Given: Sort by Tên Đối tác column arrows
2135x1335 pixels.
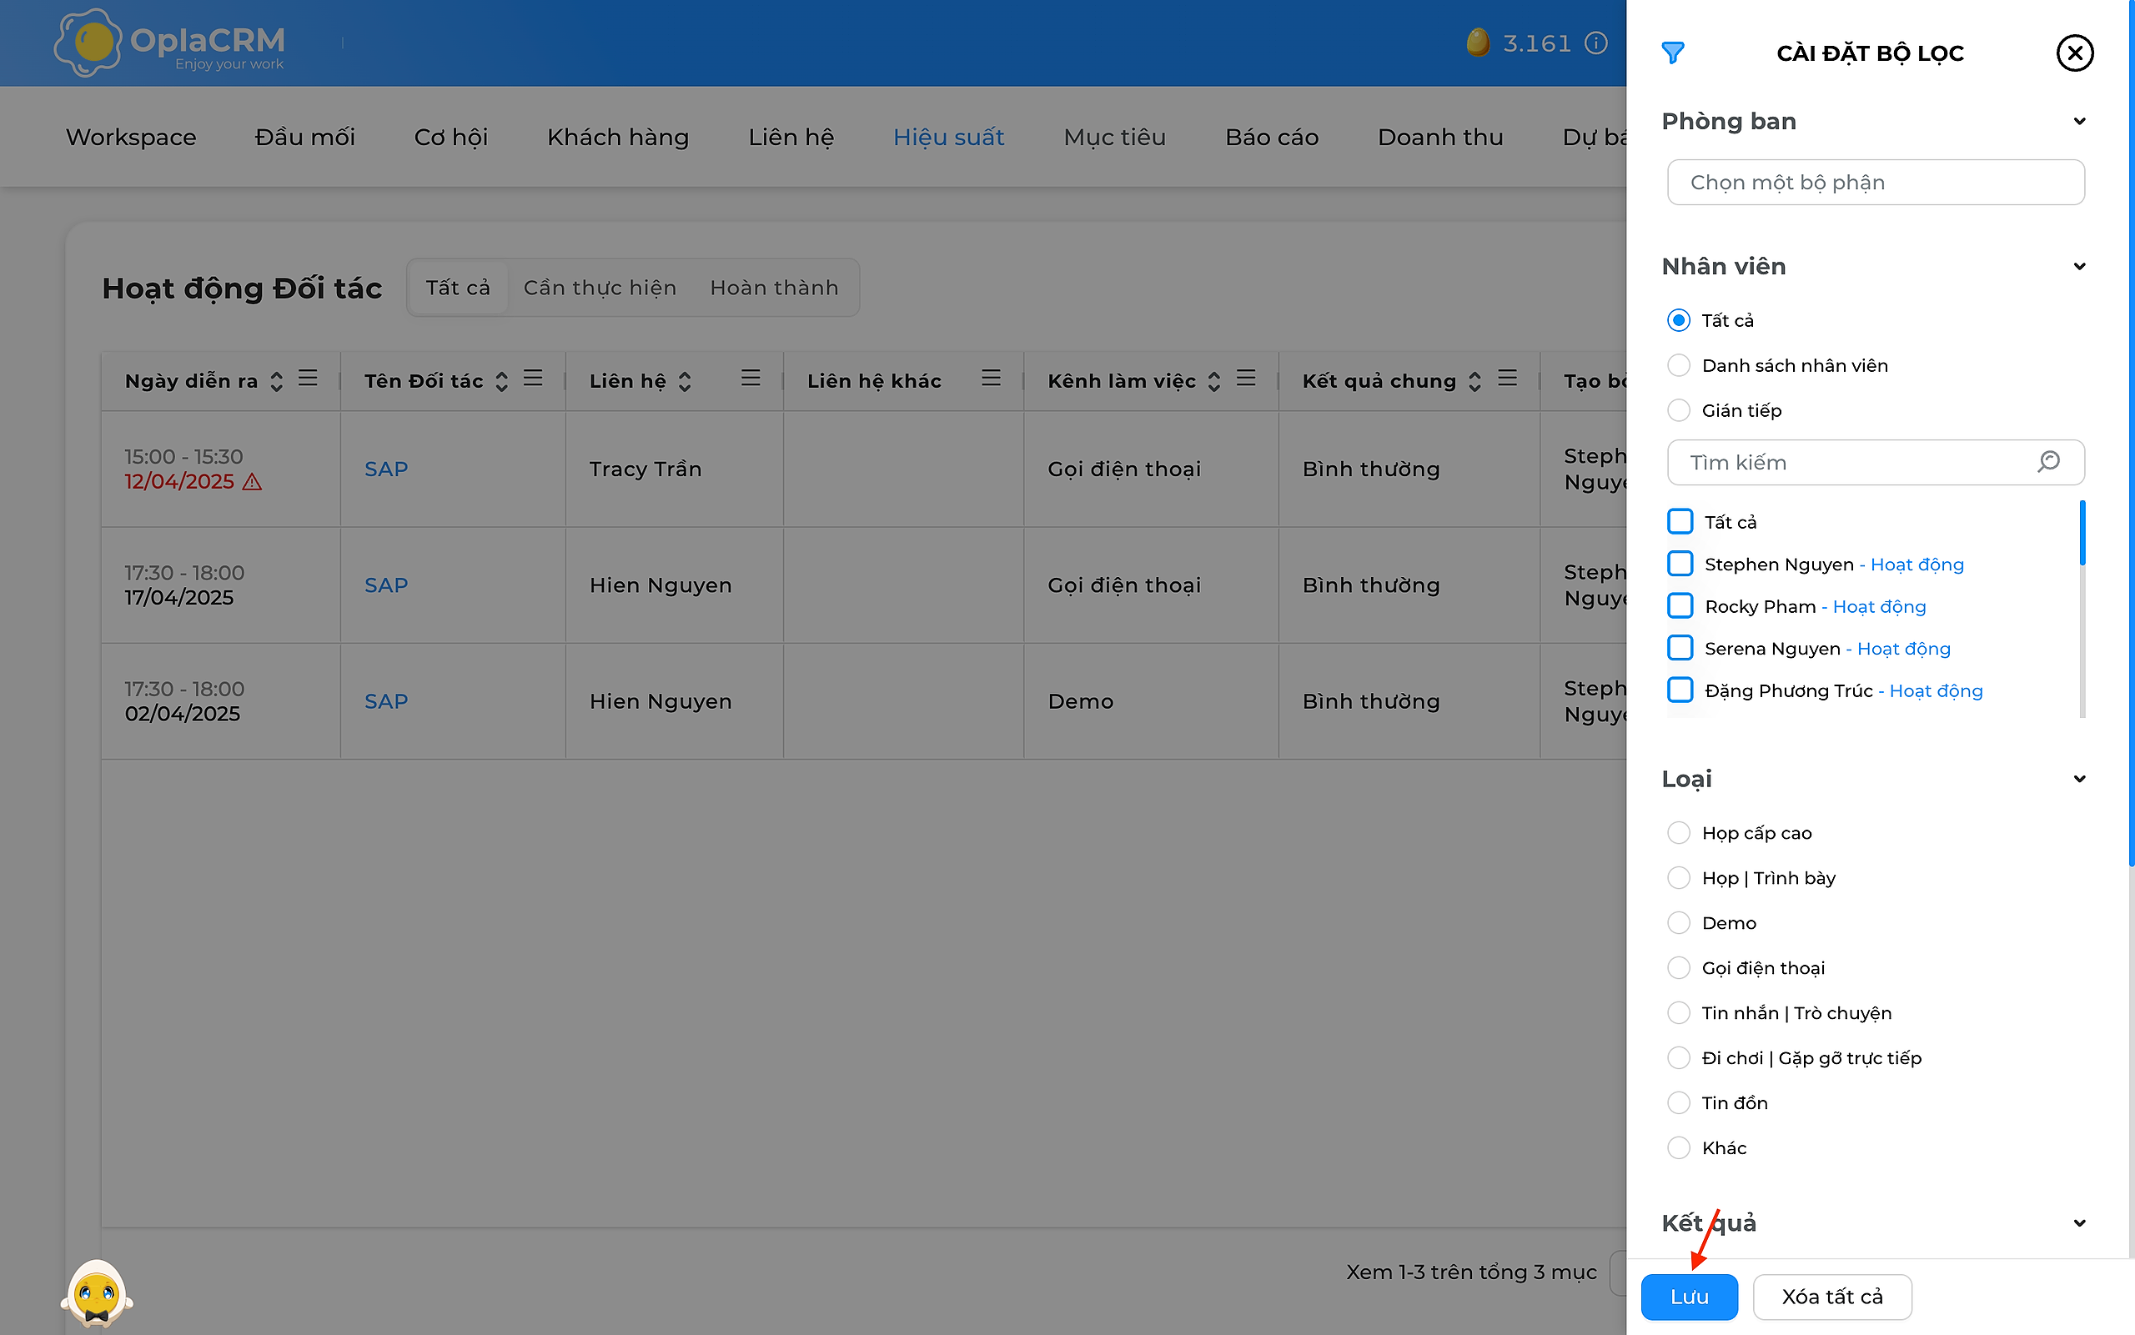Looking at the screenshot, I should (x=501, y=381).
